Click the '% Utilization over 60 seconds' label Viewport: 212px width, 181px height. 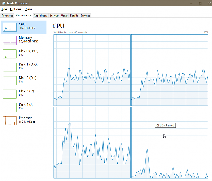[x=70, y=32]
